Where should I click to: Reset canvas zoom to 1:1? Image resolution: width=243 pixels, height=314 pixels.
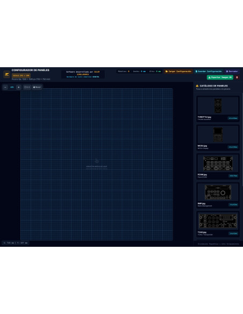point(27,87)
